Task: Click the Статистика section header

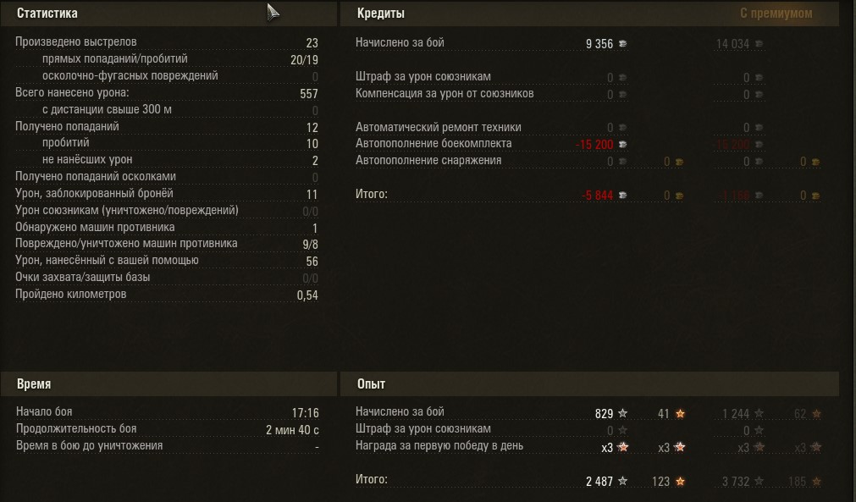Action: coord(47,14)
